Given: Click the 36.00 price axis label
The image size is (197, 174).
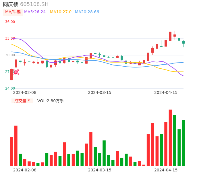Looking at the screenshot, I should coord(10,22).
